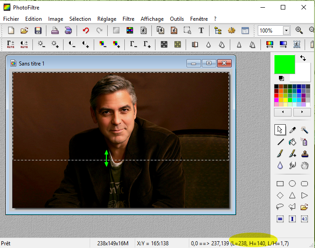Open the Sélection menu

tap(80, 19)
